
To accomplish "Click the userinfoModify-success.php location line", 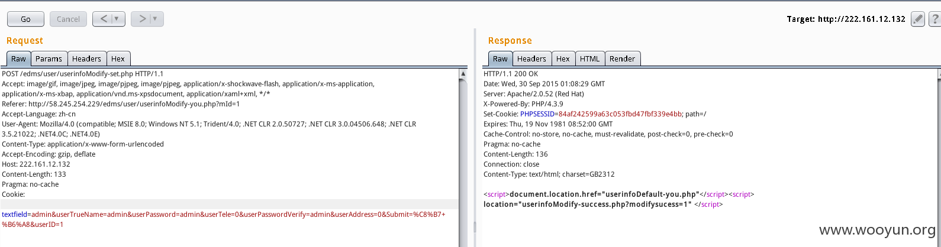I will pos(603,204).
